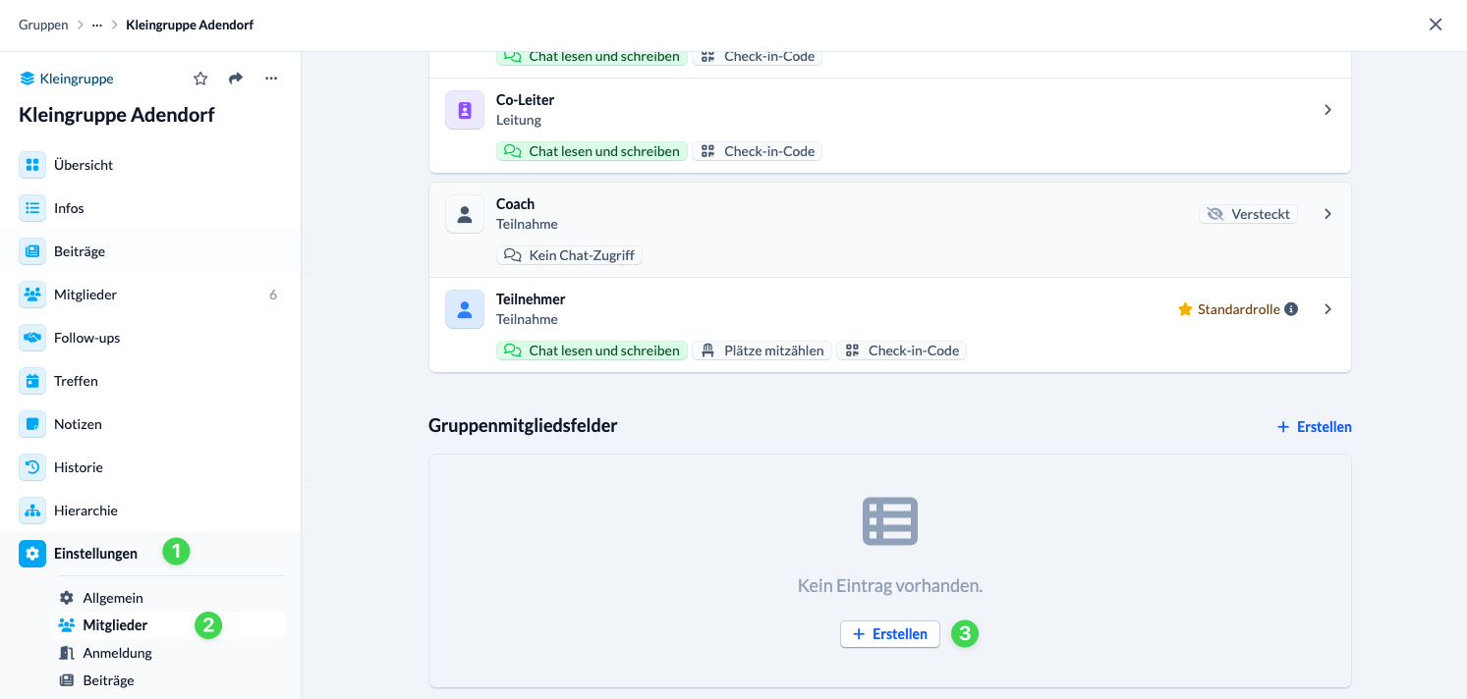Collapse the Einstellungen sidebar section
The image size is (1467, 699).
tap(95, 554)
